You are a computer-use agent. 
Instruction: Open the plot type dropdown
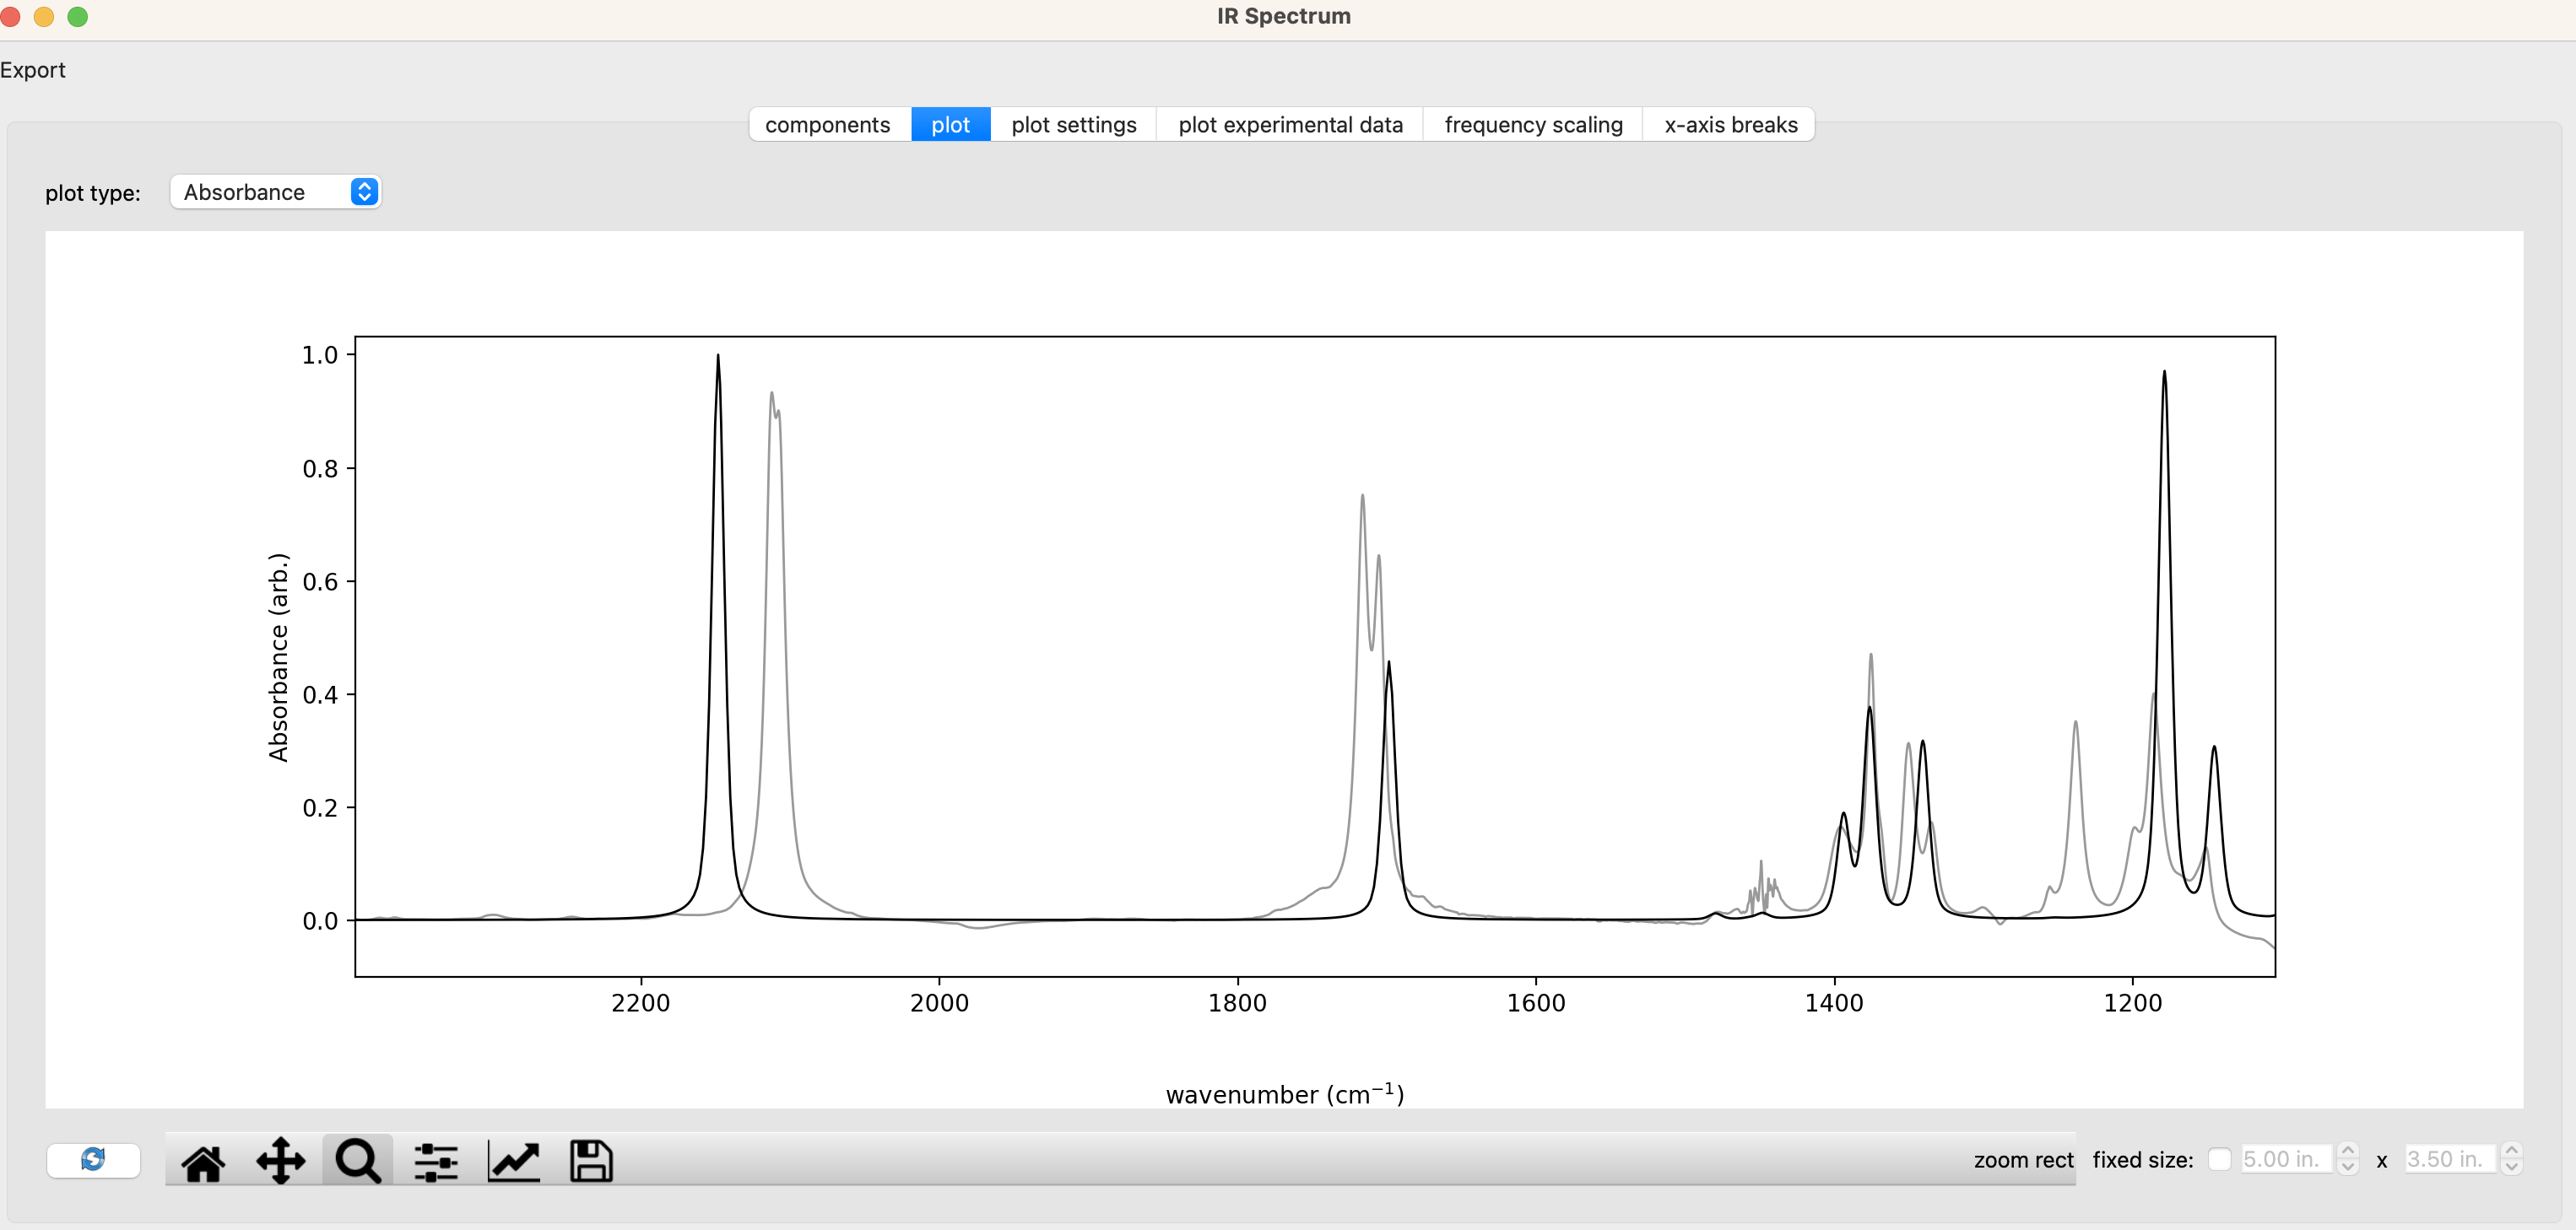click(x=275, y=192)
